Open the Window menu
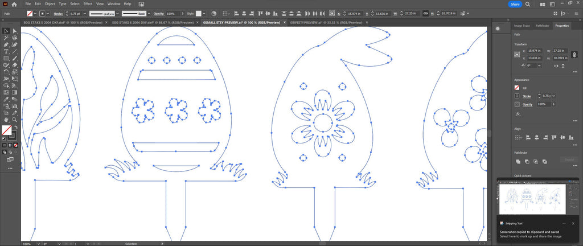This screenshot has width=583, height=246. (x=114, y=4)
